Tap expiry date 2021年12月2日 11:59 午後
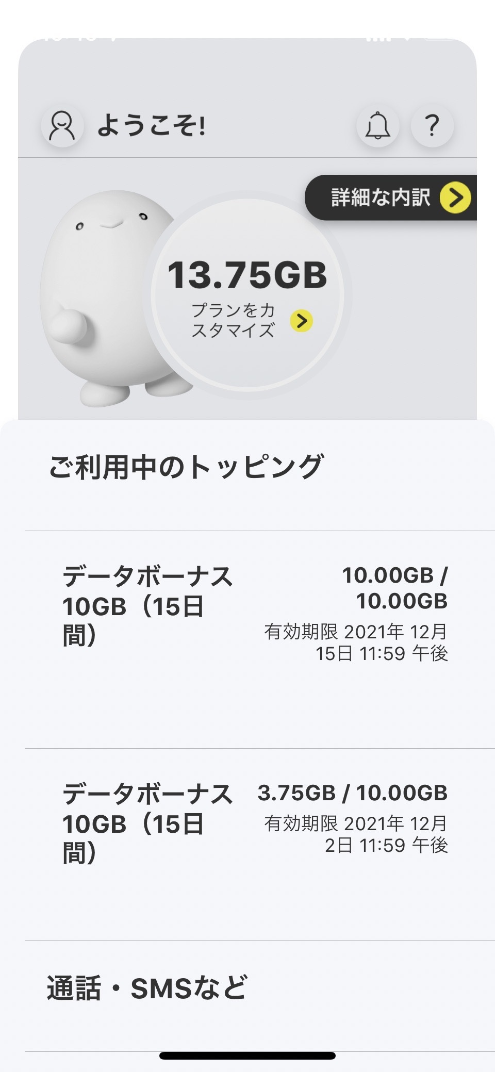Screen dimensions: 495x1072 (x=356, y=834)
